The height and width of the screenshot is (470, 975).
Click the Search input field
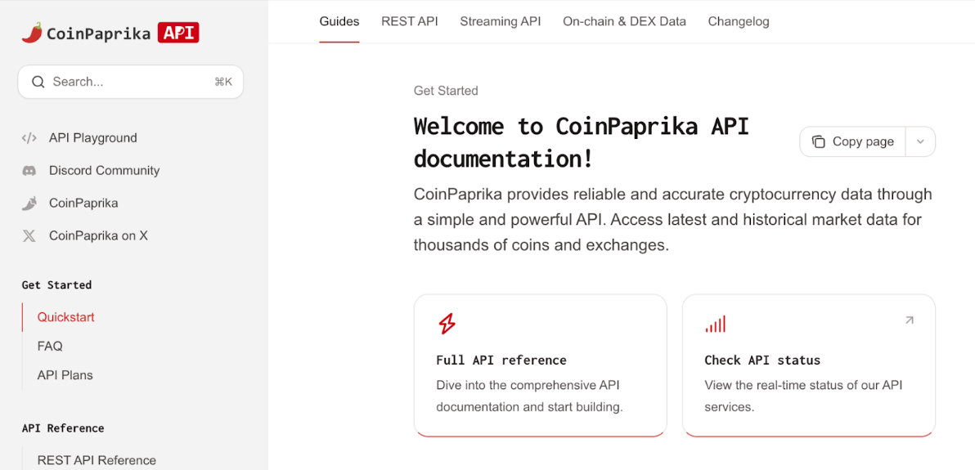point(131,82)
